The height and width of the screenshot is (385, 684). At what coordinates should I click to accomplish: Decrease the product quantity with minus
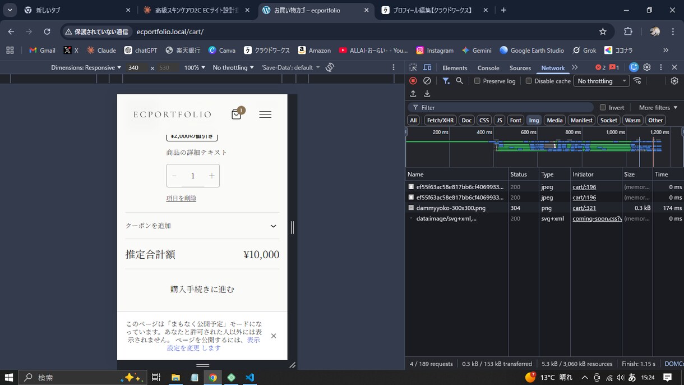174,176
